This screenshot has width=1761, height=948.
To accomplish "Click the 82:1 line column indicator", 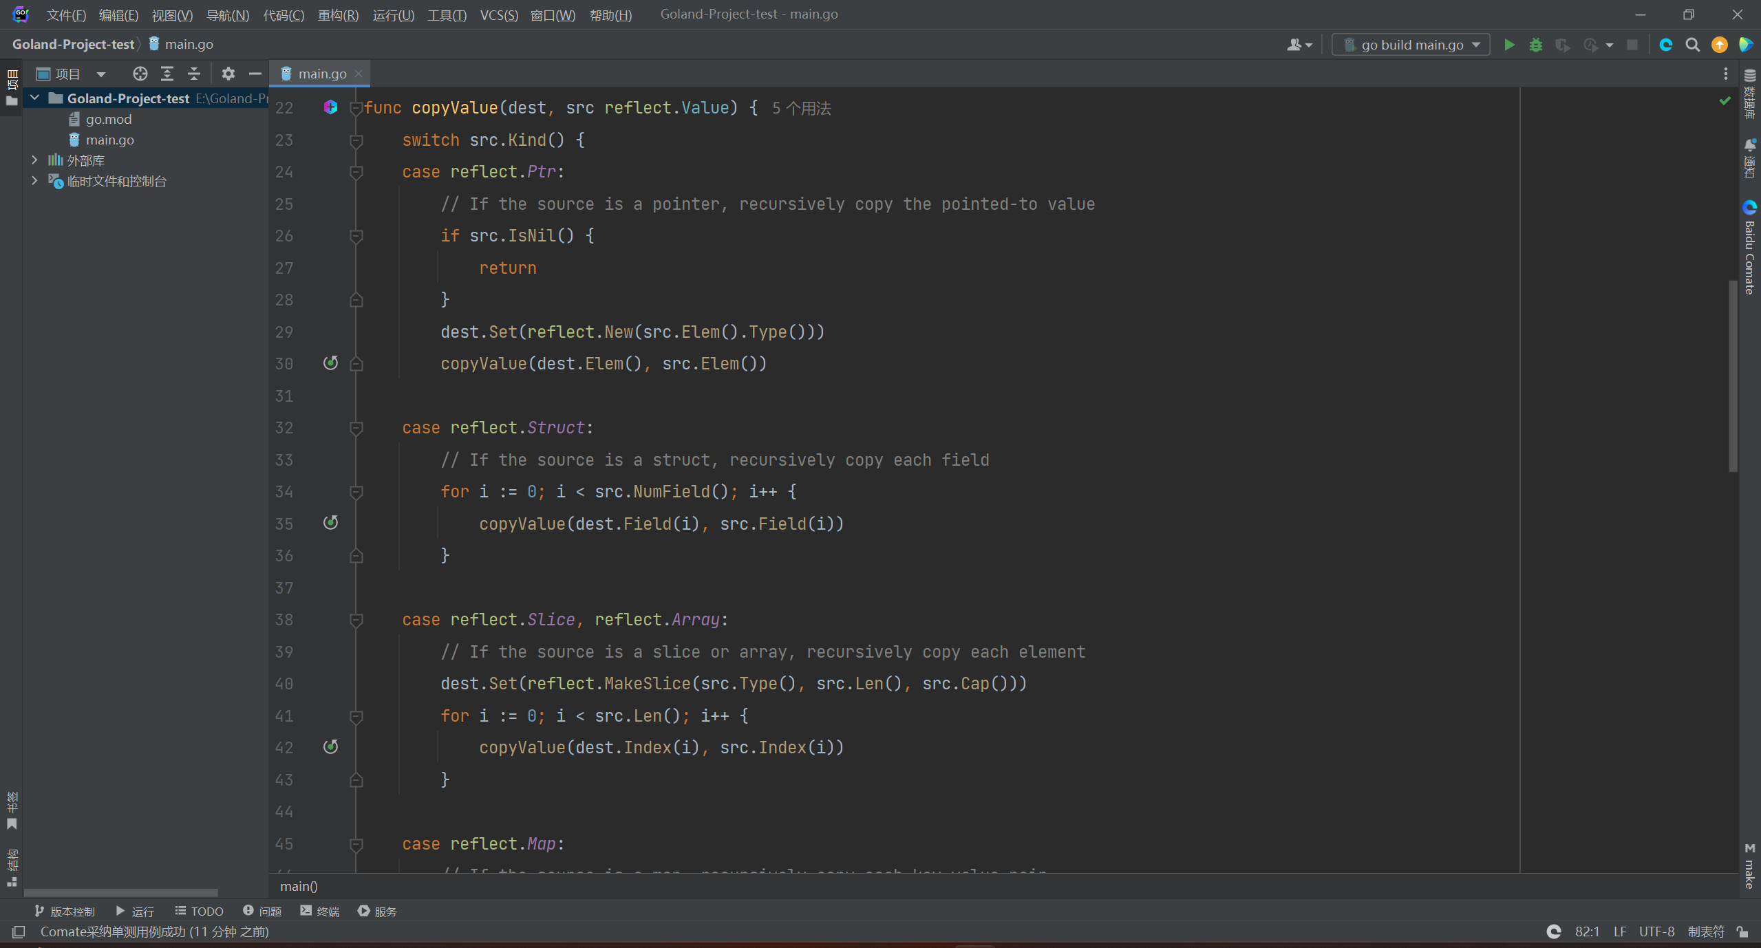I will click(1587, 931).
